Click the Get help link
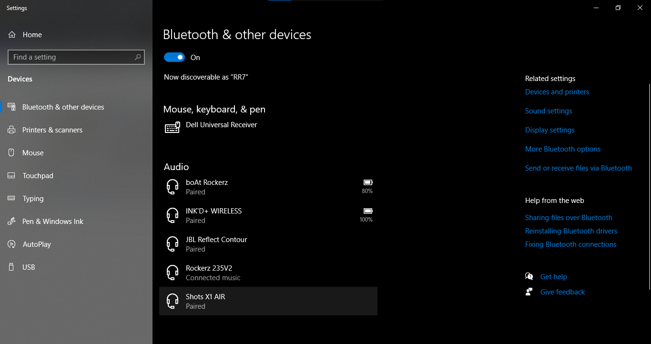Screen dimensions: 651x344 [554, 277]
